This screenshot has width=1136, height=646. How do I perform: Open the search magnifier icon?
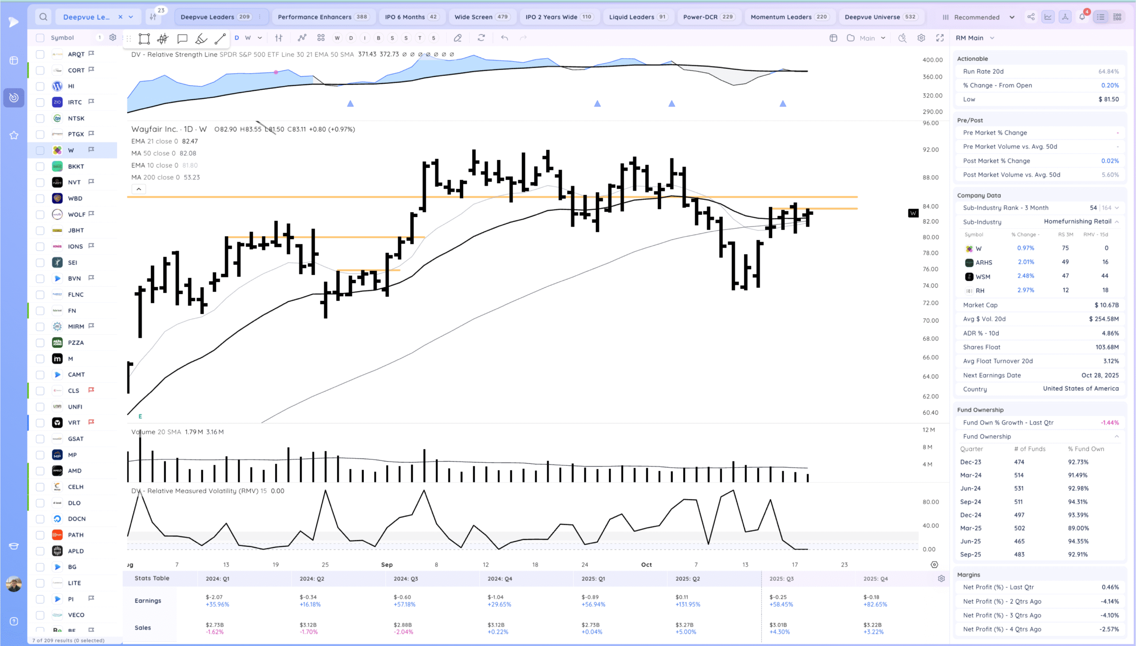pos(43,17)
